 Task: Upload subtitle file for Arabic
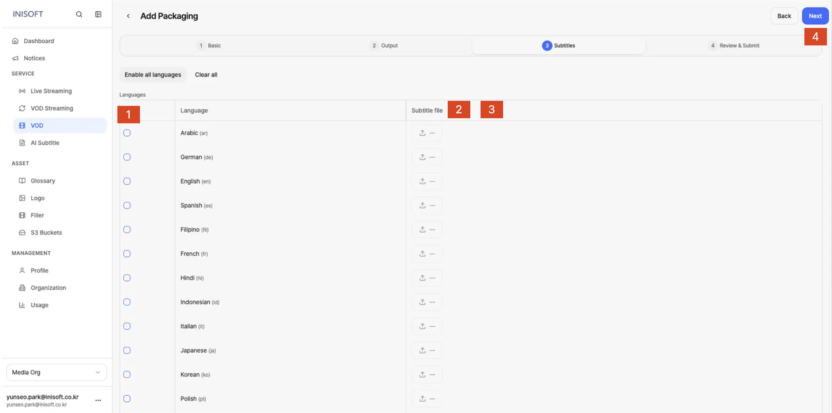[x=427, y=133]
